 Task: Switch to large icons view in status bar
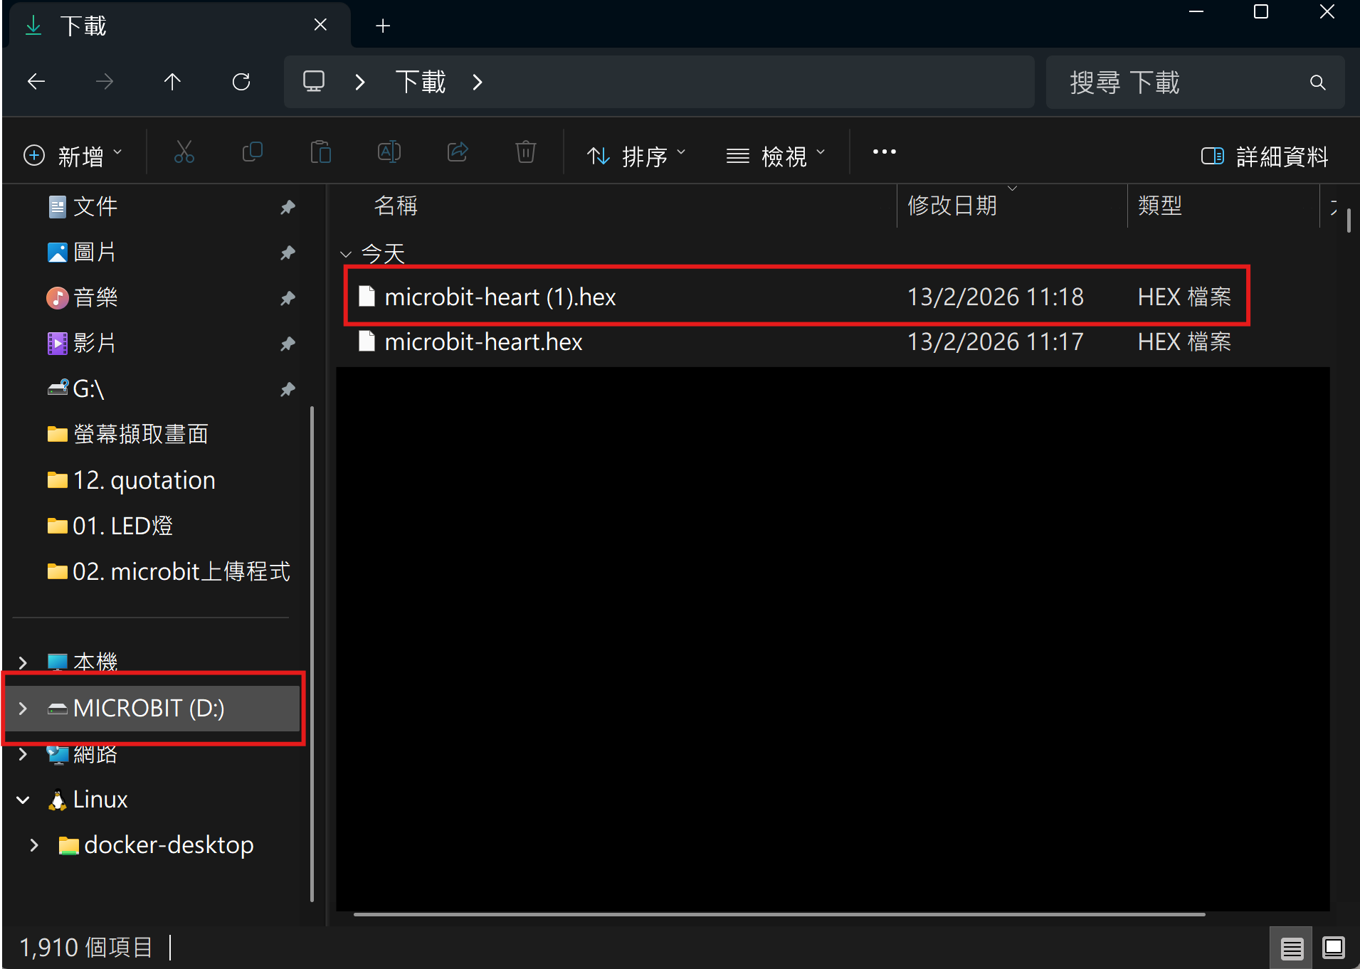1333,948
